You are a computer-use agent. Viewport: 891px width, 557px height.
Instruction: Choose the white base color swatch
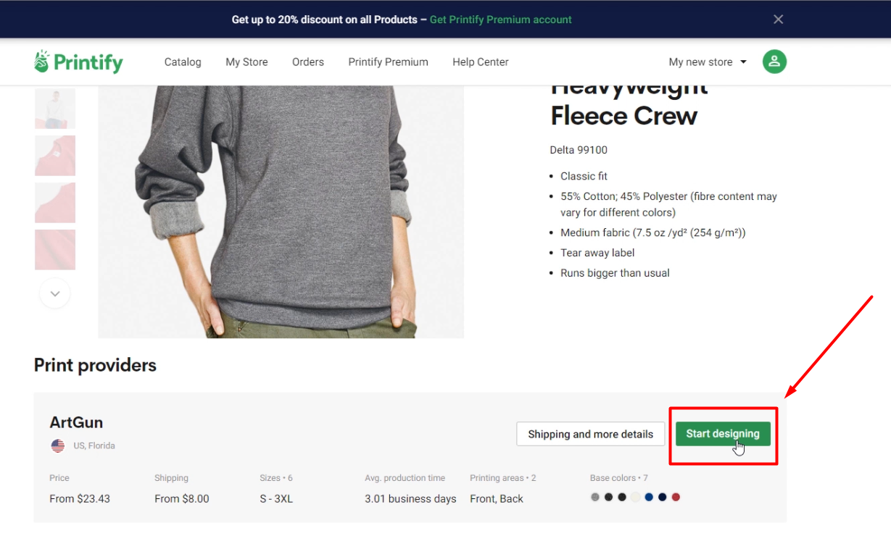[x=636, y=497]
